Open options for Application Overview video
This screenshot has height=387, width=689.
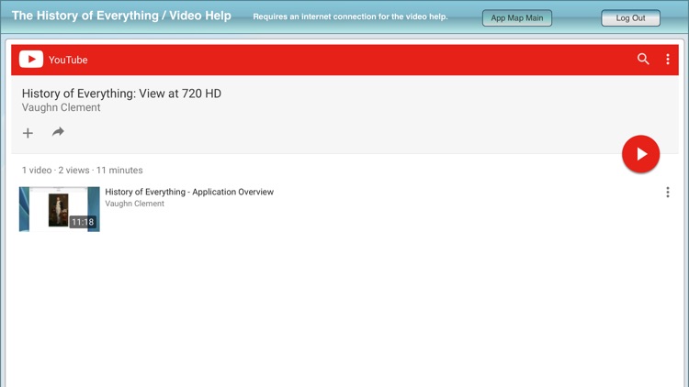[x=668, y=193]
